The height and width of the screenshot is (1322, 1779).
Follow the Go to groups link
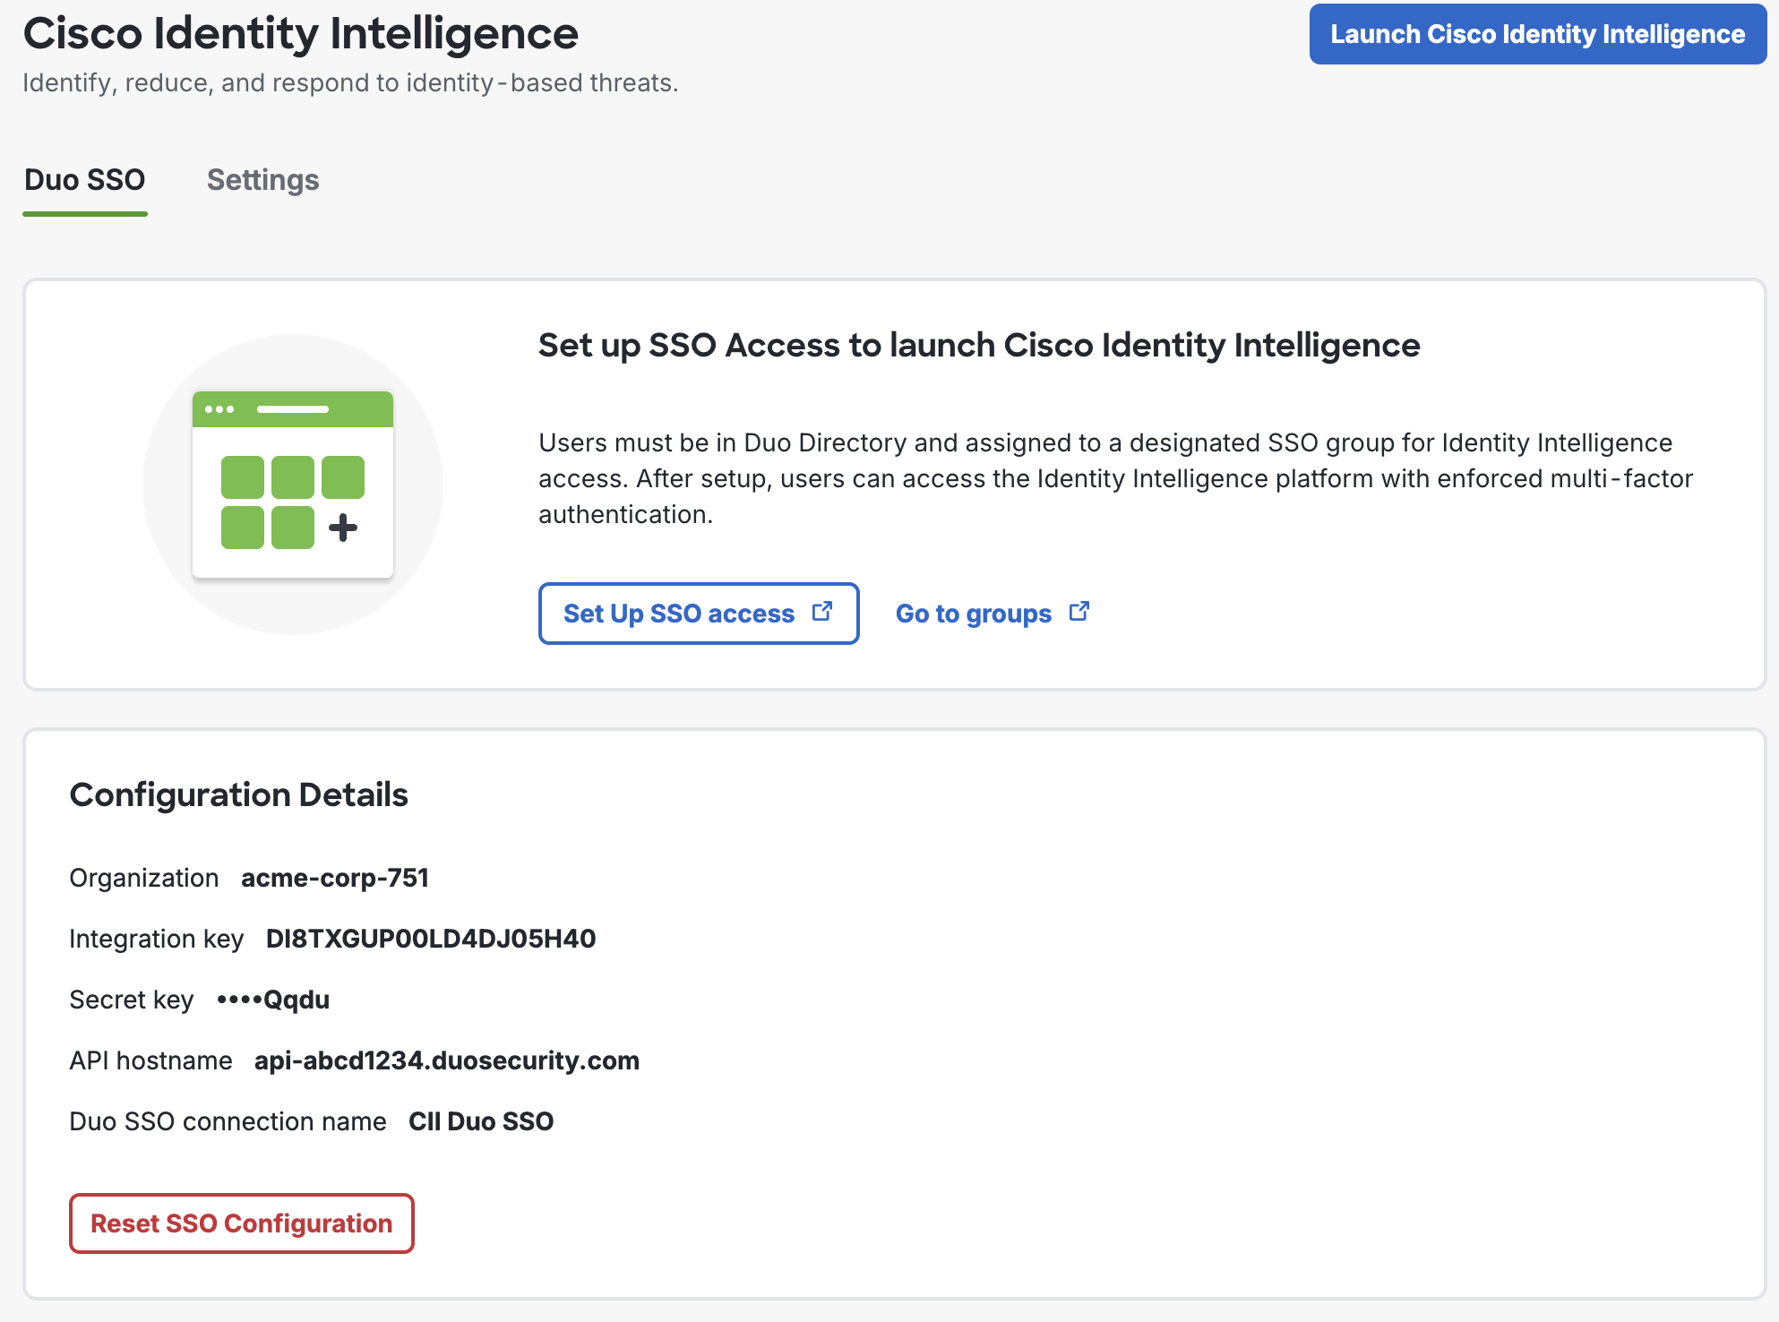pyautogui.click(x=975, y=614)
